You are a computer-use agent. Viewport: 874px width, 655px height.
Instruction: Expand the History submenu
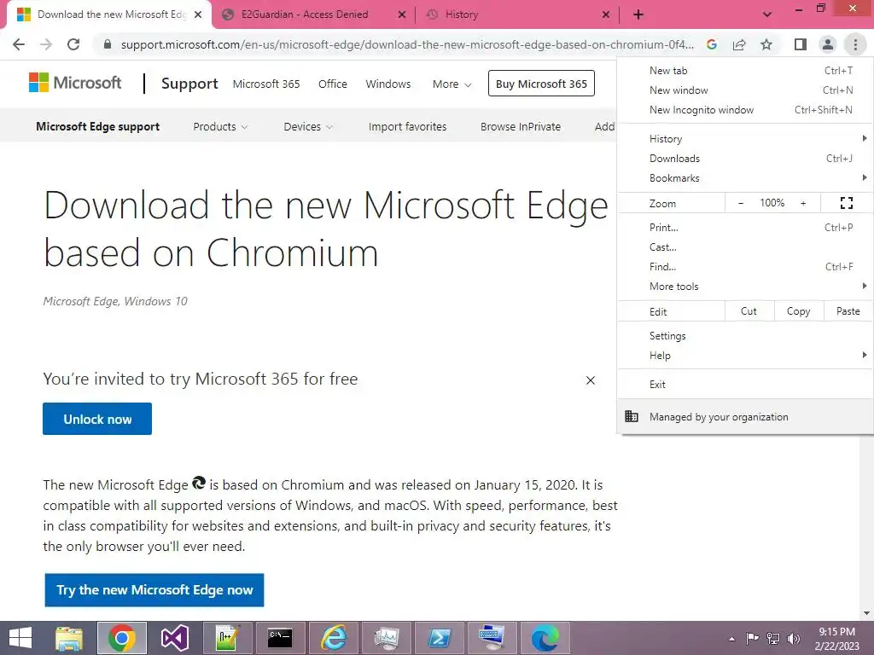(x=745, y=139)
